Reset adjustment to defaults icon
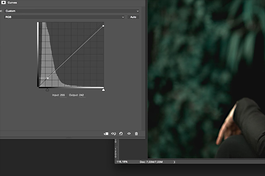 [121, 134]
